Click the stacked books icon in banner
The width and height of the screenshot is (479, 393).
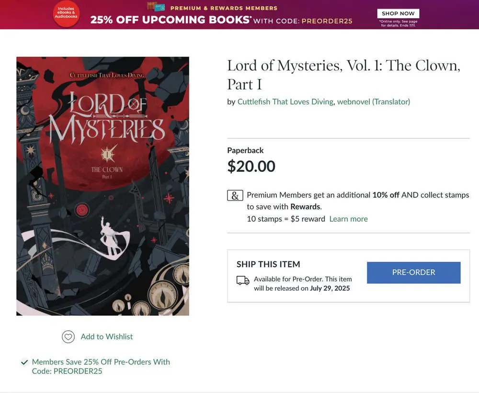pyautogui.click(x=156, y=7)
